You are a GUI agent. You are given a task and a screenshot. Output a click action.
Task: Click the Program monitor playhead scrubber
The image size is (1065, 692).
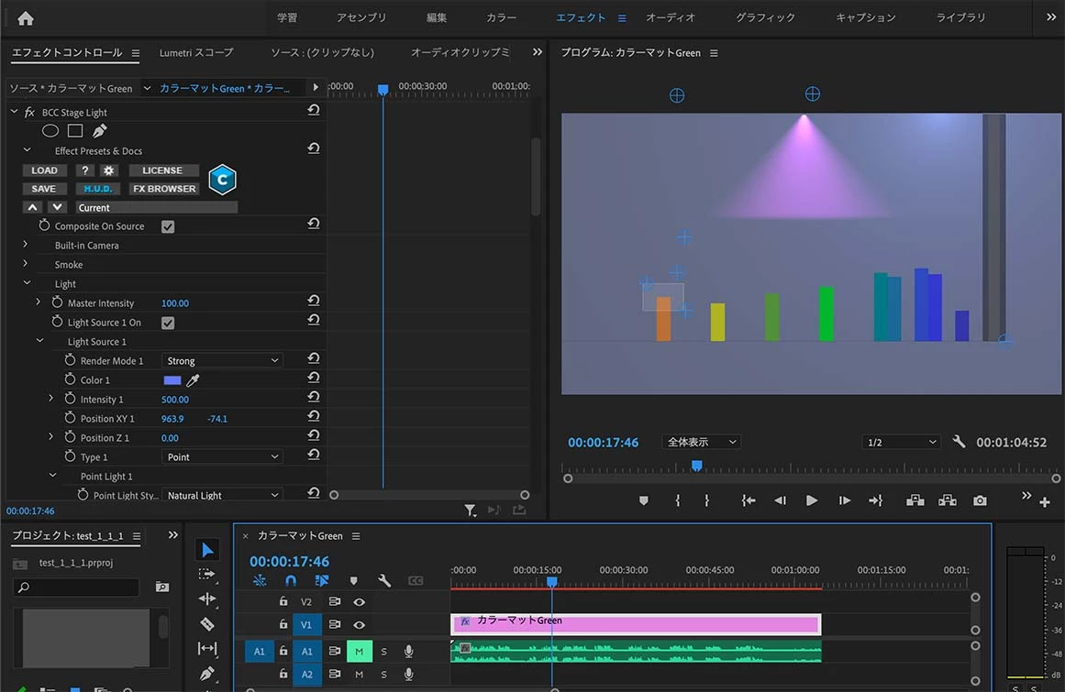[696, 467]
